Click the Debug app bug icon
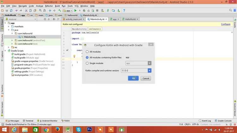 84,10
